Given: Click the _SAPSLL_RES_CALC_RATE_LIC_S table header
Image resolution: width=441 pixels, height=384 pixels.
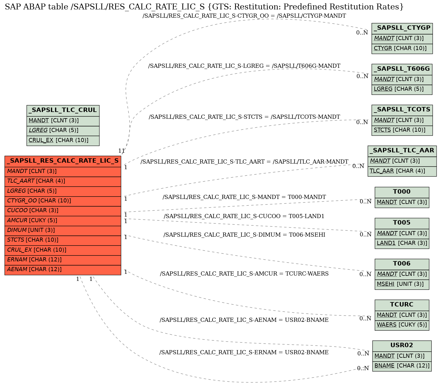Looking at the screenshot, I should pos(63,161).
